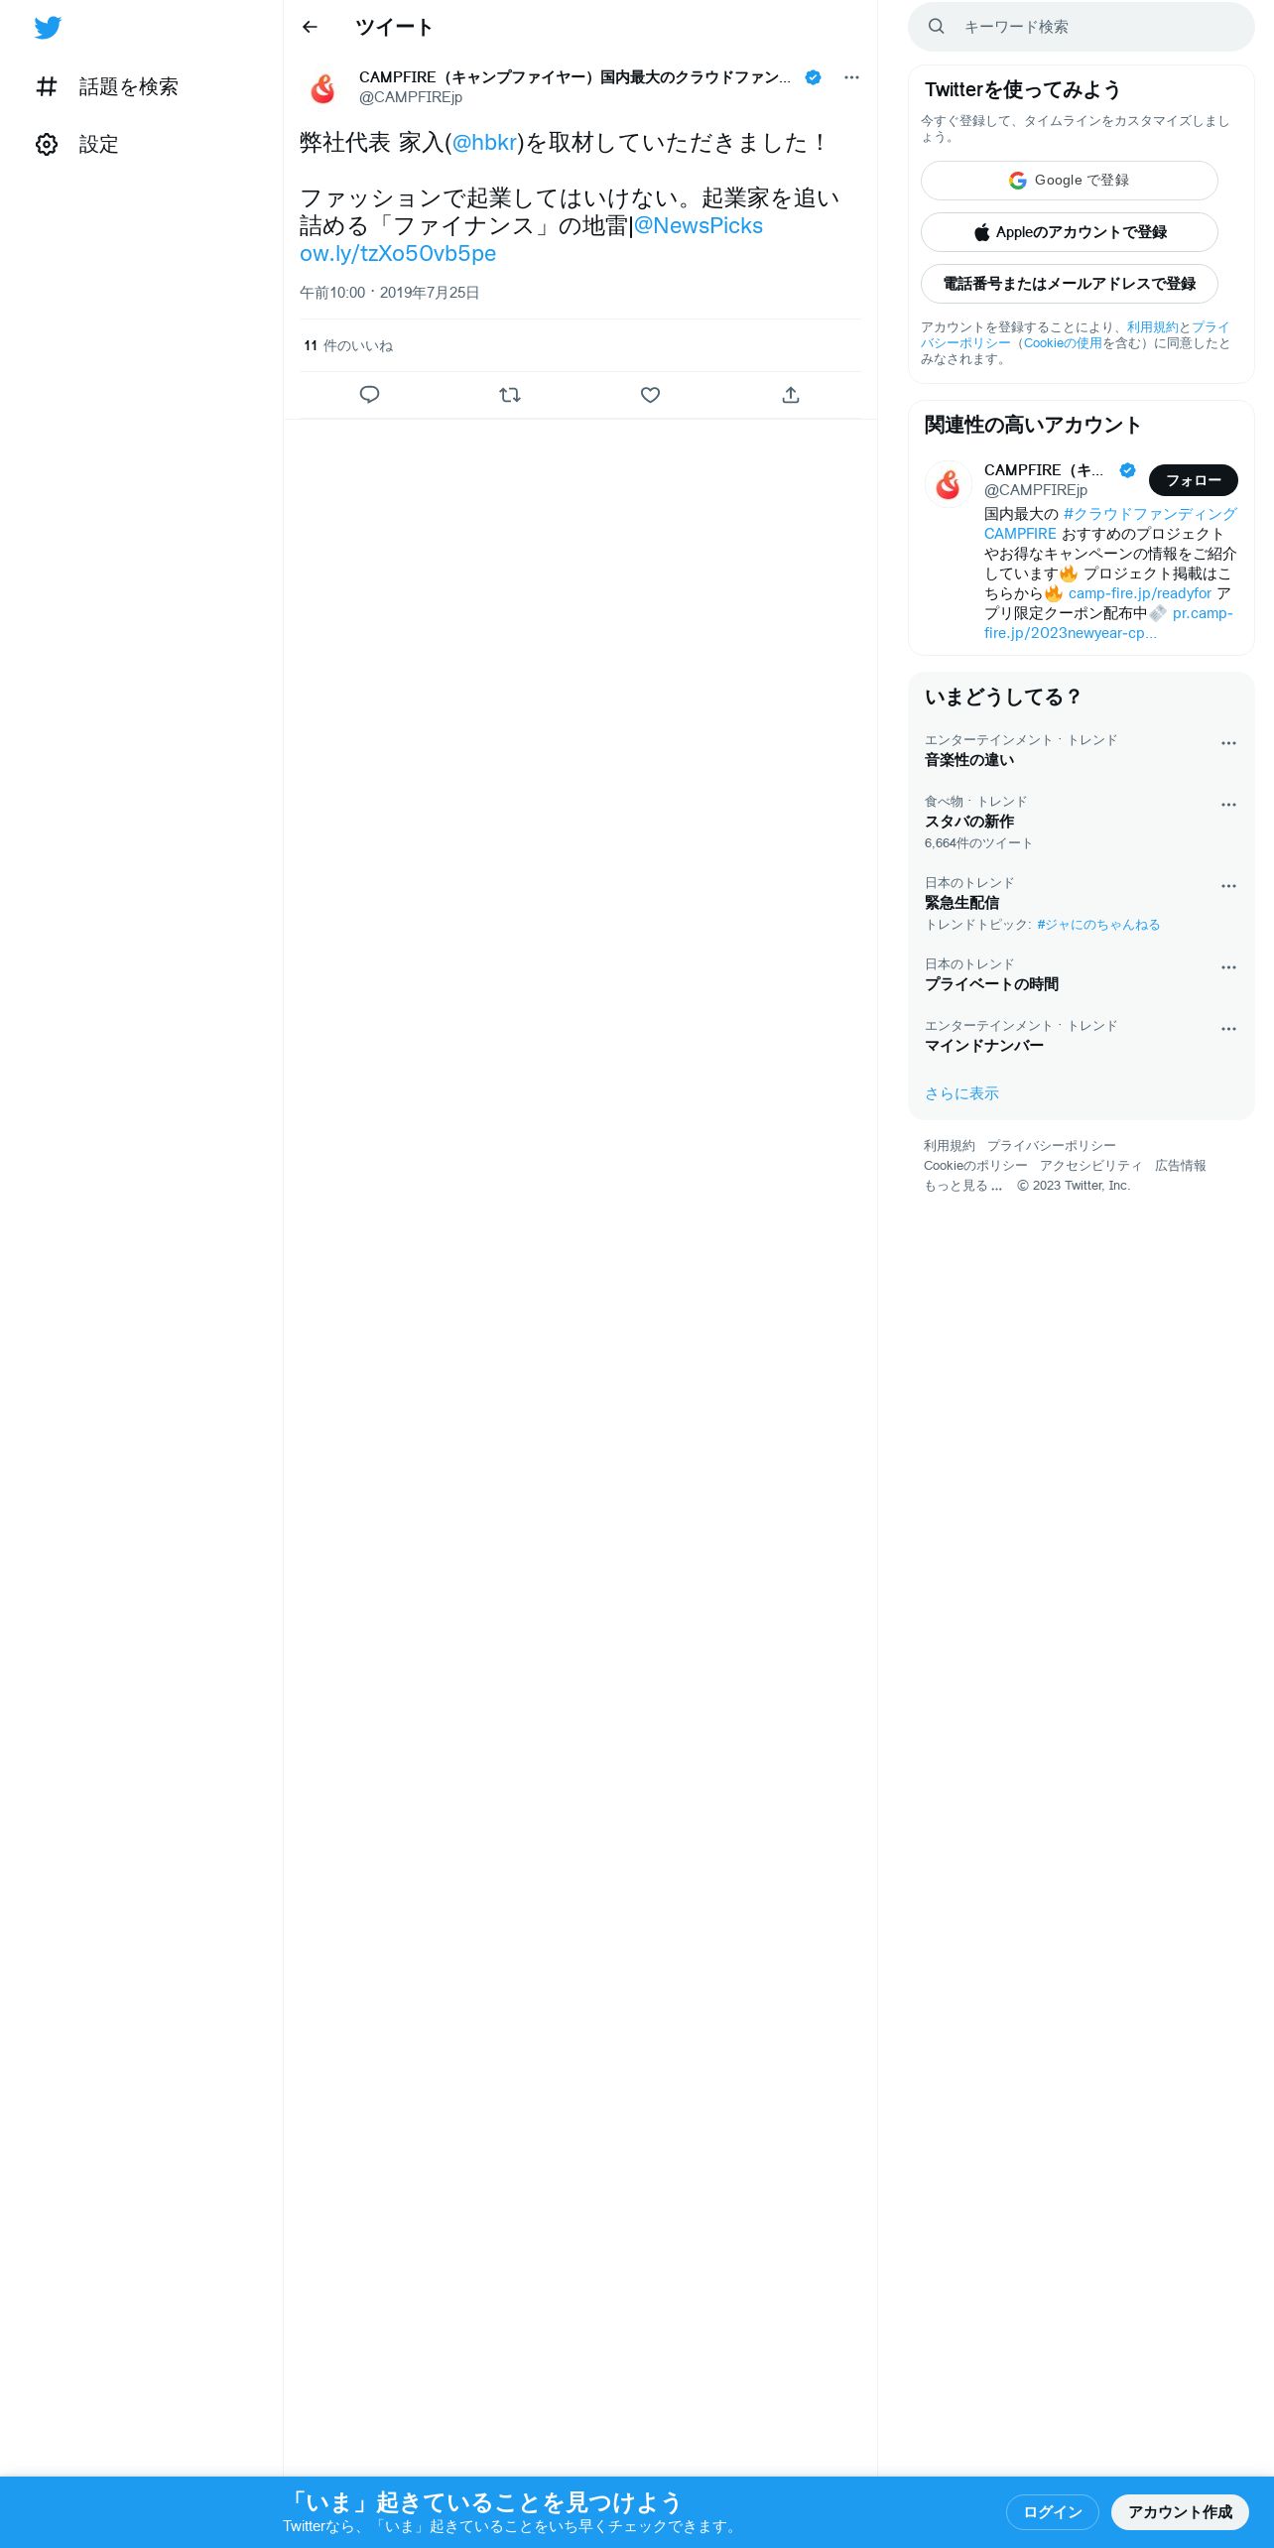1274x2548 pixels.
Task: Open 話題を検索 hashtag explore item
Action: click(107, 86)
